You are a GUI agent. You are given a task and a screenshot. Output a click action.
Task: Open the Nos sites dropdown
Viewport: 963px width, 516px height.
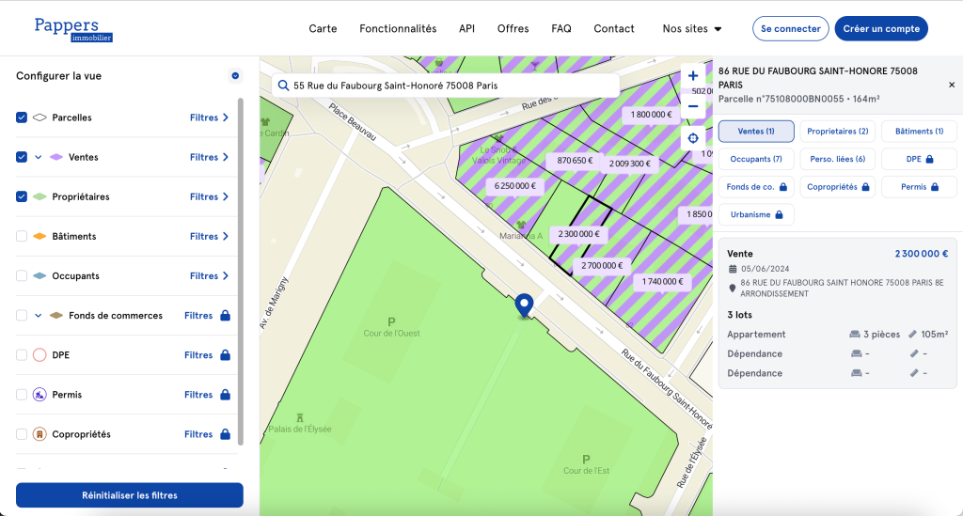(x=692, y=29)
